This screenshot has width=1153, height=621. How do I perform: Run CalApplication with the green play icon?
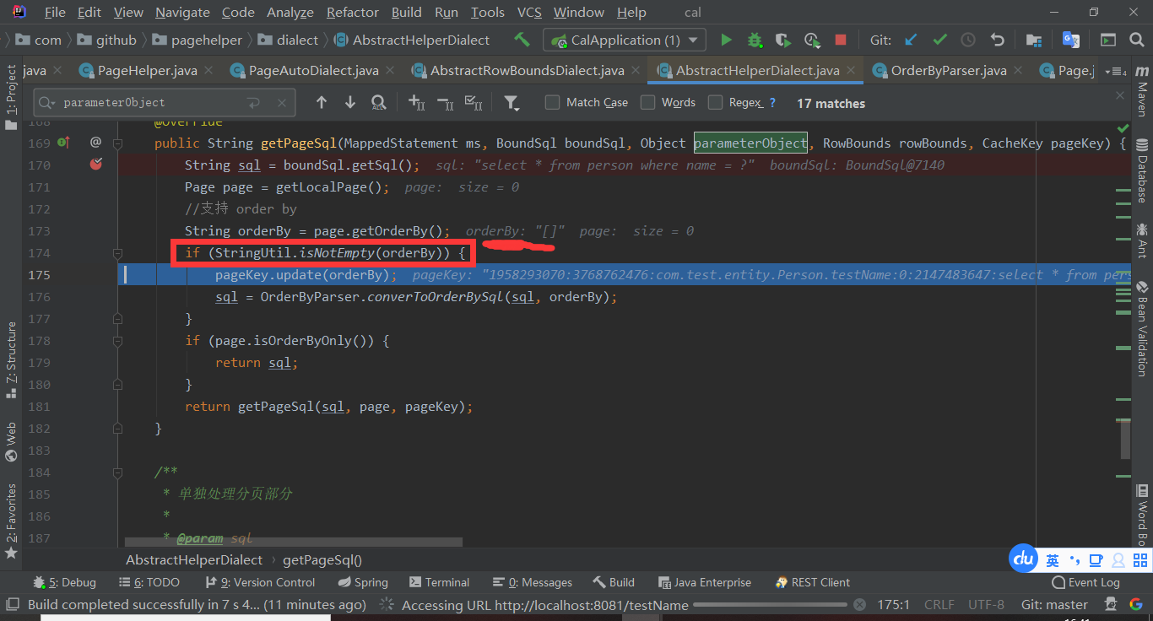point(726,40)
